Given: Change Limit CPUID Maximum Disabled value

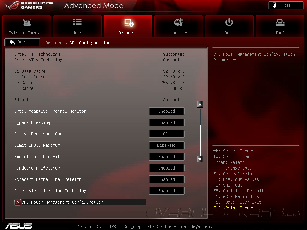Looking at the screenshot, I should point(167,145).
